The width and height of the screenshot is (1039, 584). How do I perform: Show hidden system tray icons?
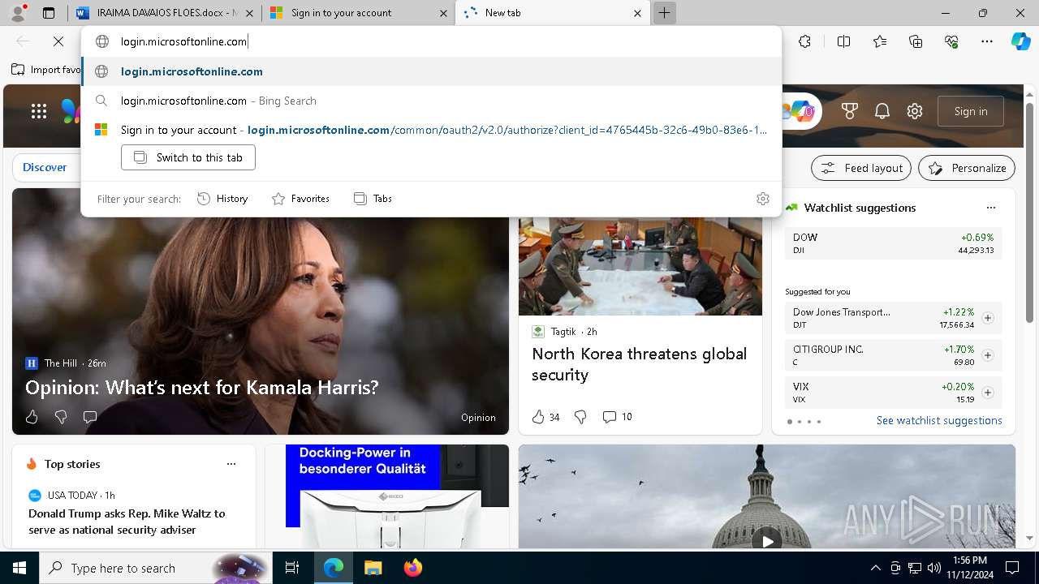(875, 568)
